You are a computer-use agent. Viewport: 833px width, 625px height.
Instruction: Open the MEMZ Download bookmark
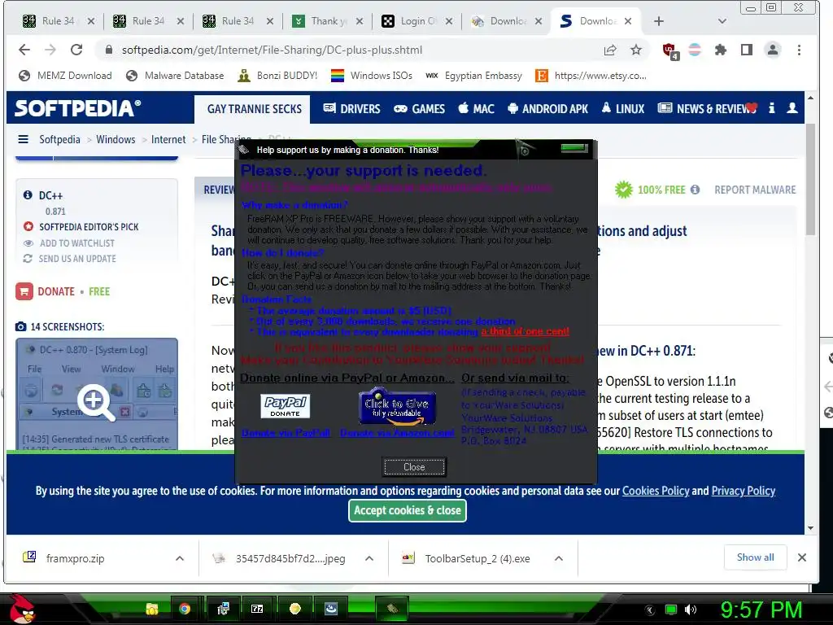(65, 76)
